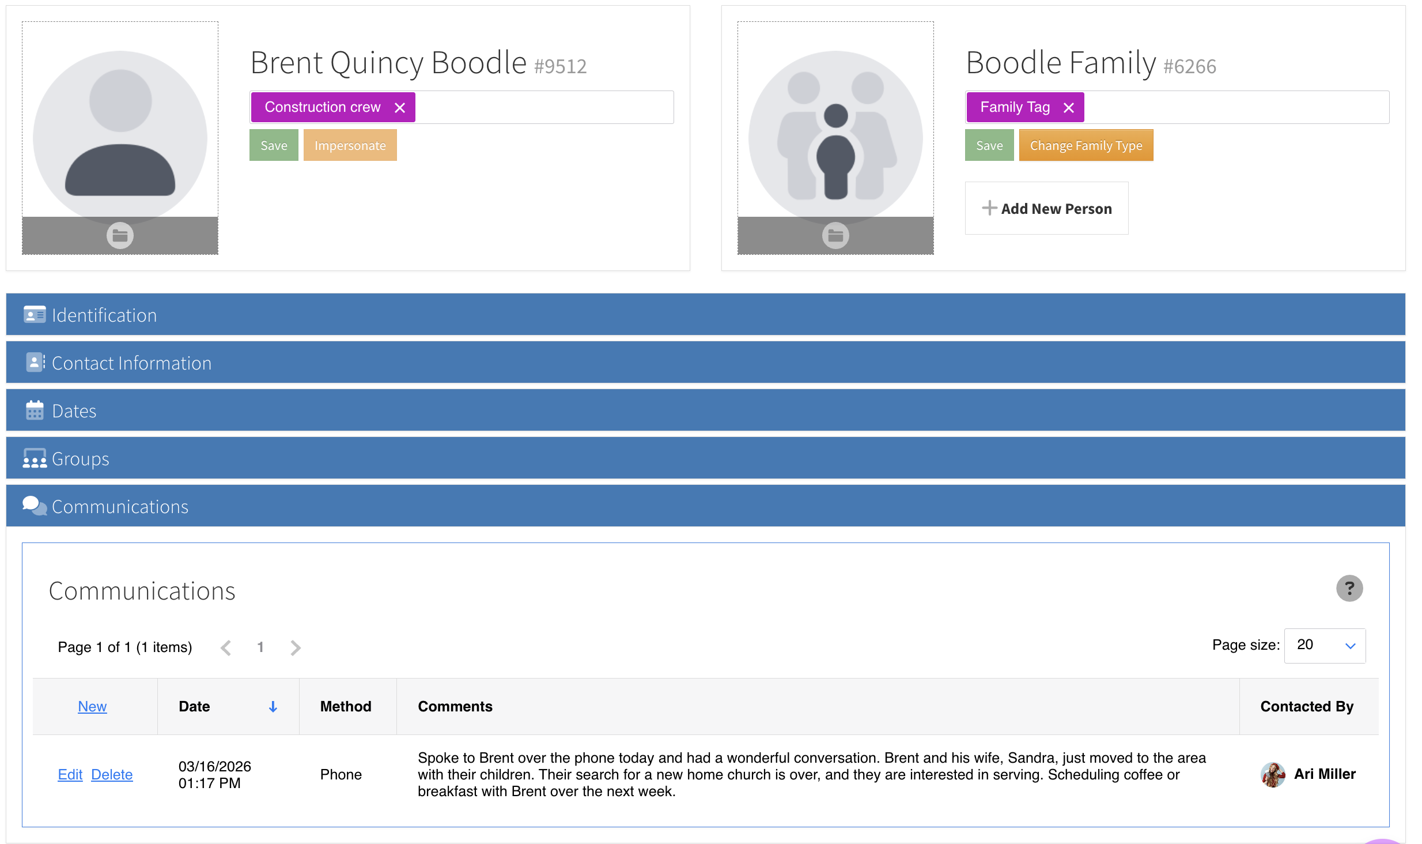Click folder icon under Brent's profile photo
Image resolution: width=1422 pixels, height=844 pixels.
pos(120,236)
